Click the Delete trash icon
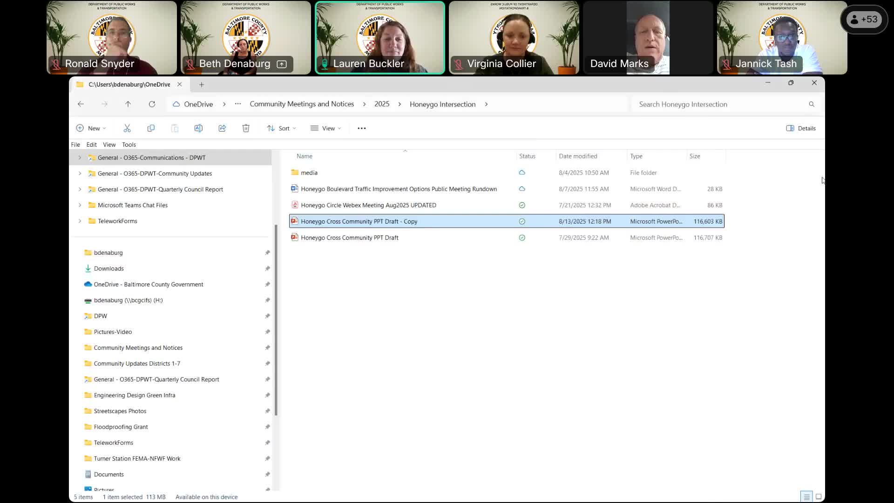The height and width of the screenshot is (503, 894). point(246,128)
